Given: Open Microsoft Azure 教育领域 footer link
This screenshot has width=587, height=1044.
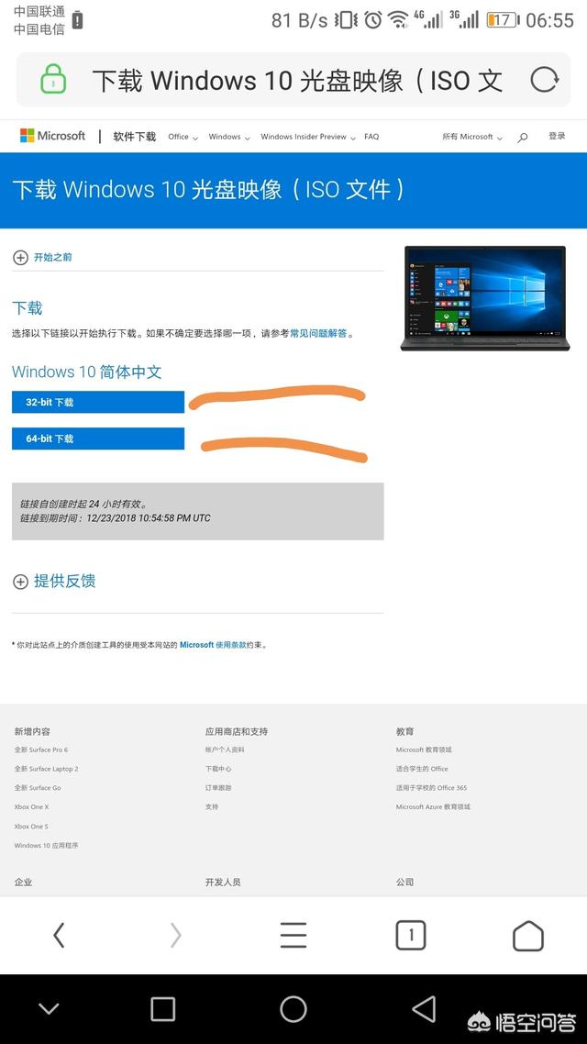Looking at the screenshot, I should (x=433, y=807).
